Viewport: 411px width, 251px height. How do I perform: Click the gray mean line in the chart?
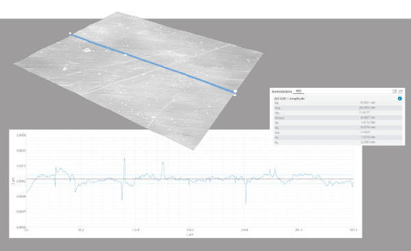tap(190, 179)
